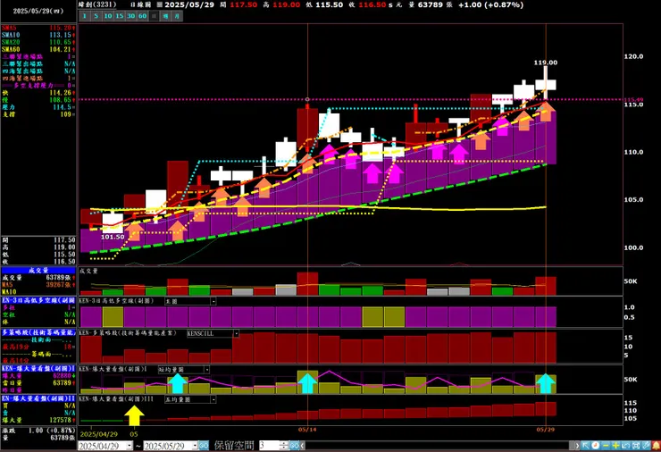This screenshot has width=661, height=452.
Task: Click the 成交量 blue panel header
Action: [x=38, y=271]
